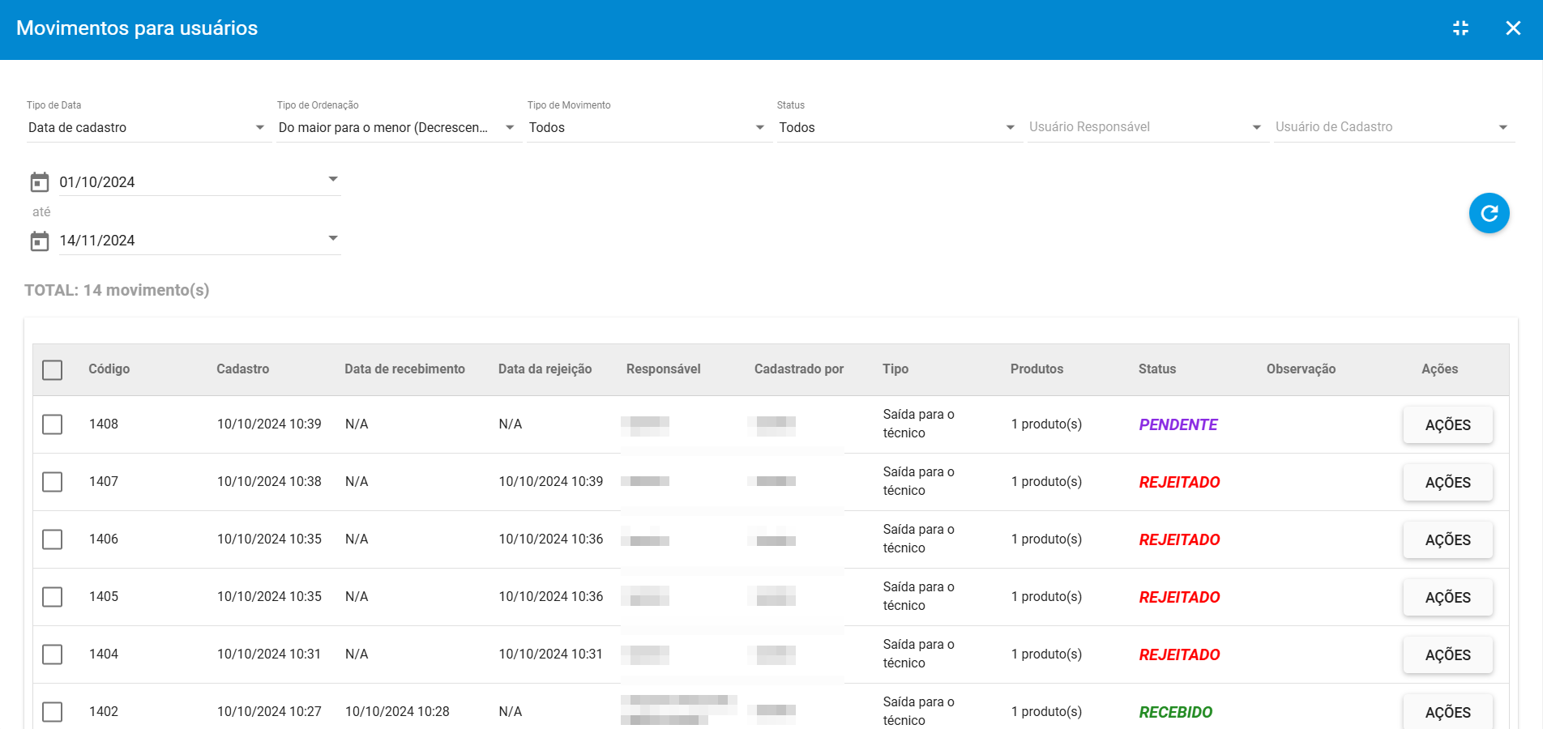Viewport: 1543px width, 729px height.
Task: Click the code cell 1408
Action: [104, 424]
